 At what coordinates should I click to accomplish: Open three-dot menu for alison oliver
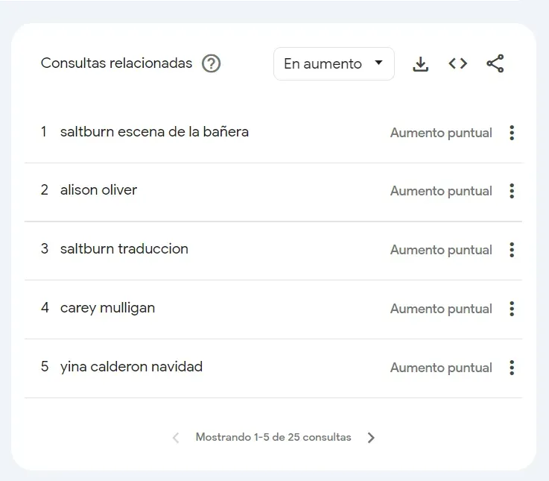click(512, 191)
